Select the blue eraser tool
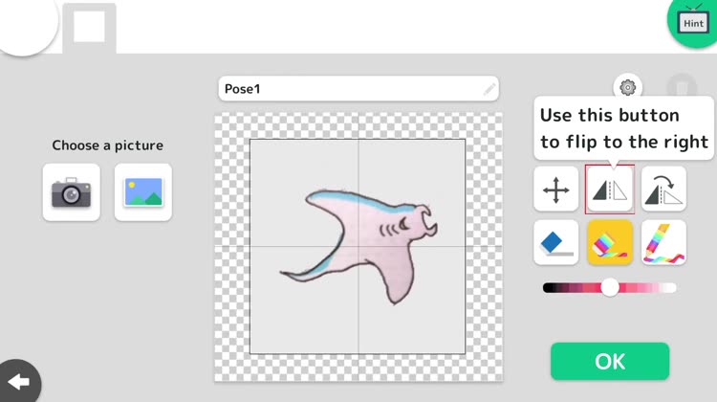 555,242
